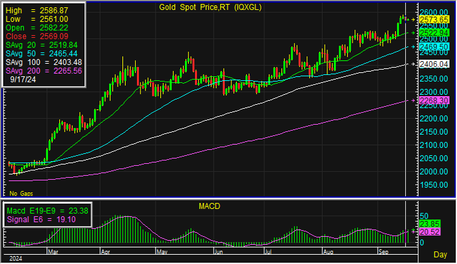Screen dimensions: 457x264
Task: Click the Signal E6 = 19.10 legend entry
Action: tap(41, 220)
